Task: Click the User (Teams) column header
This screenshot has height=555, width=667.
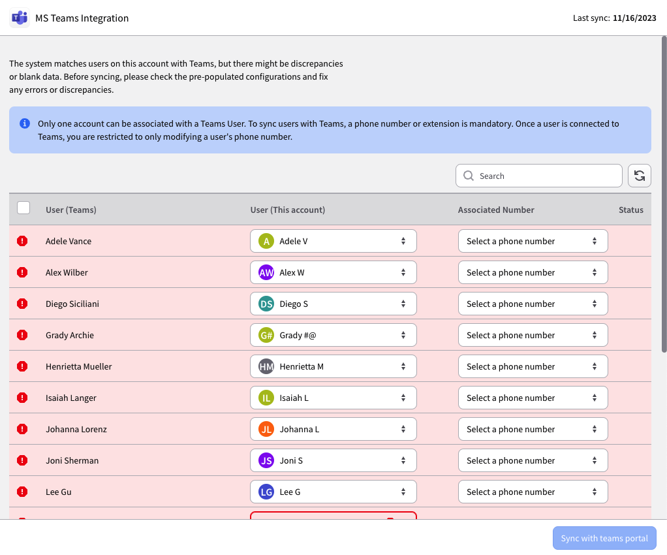Action: click(x=71, y=210)
